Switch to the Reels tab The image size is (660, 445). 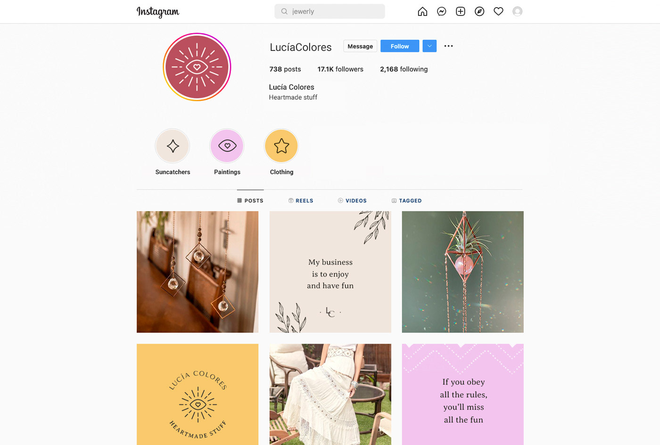tap(301, 201)
